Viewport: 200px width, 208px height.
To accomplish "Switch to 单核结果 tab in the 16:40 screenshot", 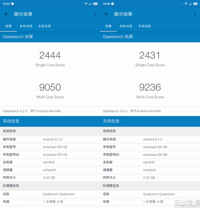I will pyautogui.click(x=126, y=26).
